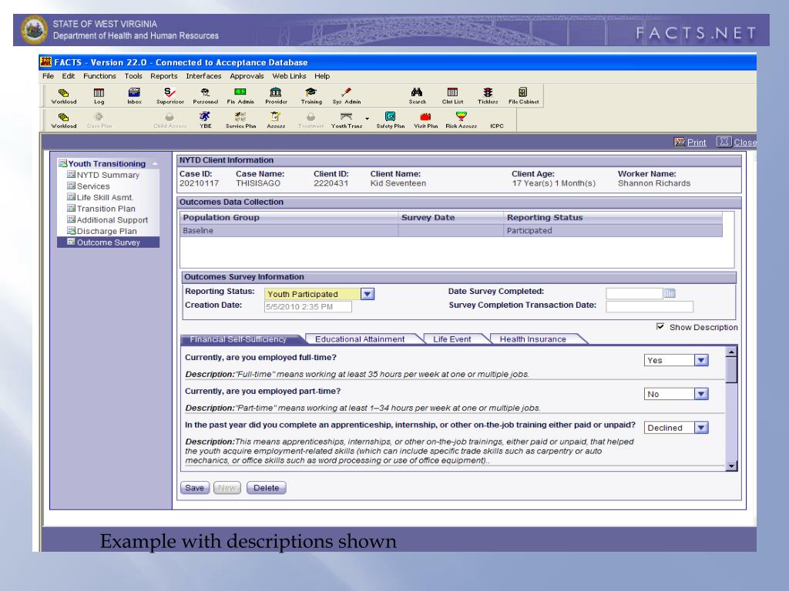Open the employed full-time answer dropdown

click(x=701, y=360)
